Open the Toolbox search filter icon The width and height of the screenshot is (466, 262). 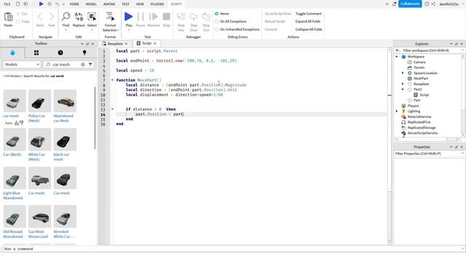pyautogui.click(x=90, y=65)
